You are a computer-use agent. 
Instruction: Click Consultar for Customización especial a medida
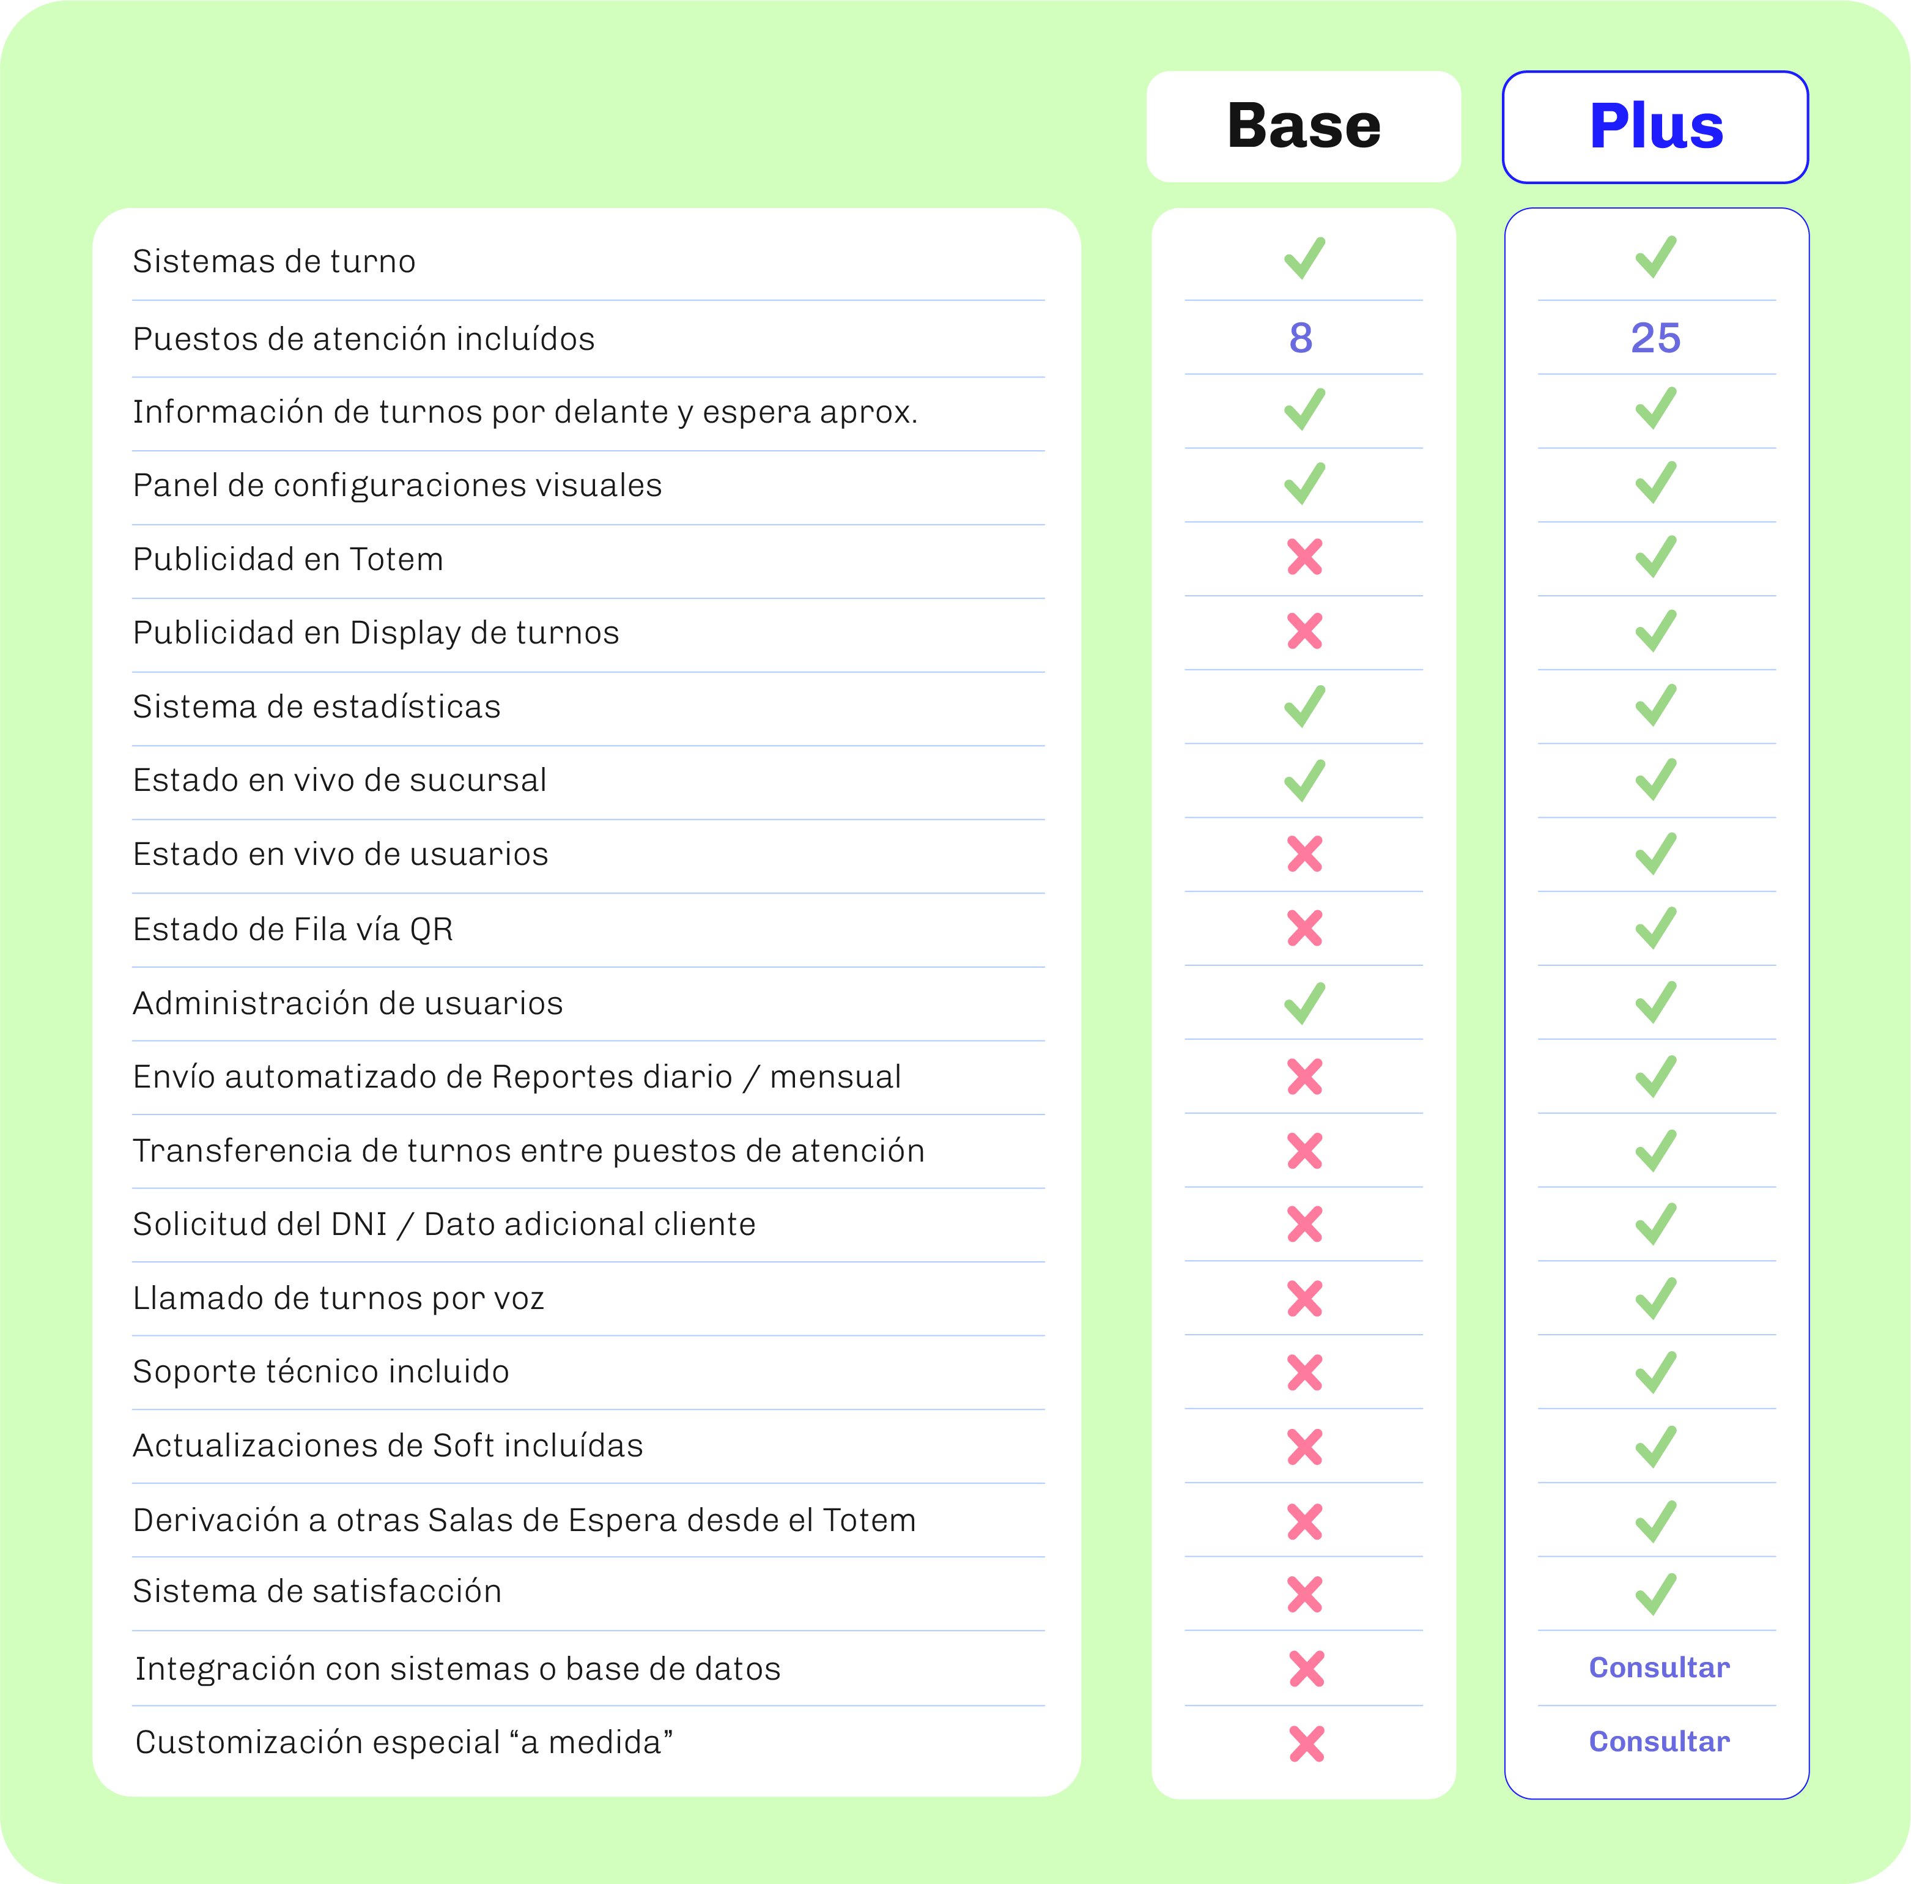point(1659,1741)
